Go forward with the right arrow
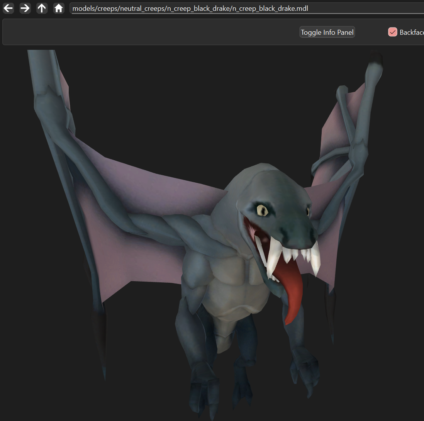424x421 pixels. tap(25, 8)
